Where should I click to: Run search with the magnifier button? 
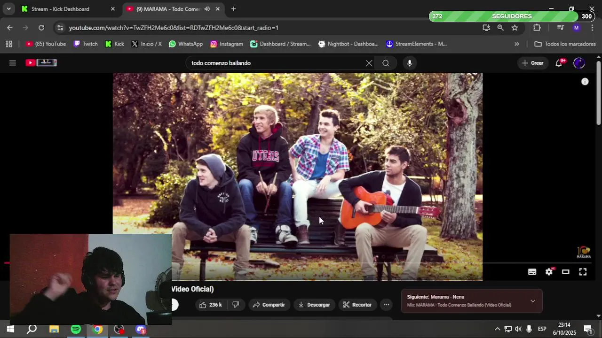[x=386, y=63]
